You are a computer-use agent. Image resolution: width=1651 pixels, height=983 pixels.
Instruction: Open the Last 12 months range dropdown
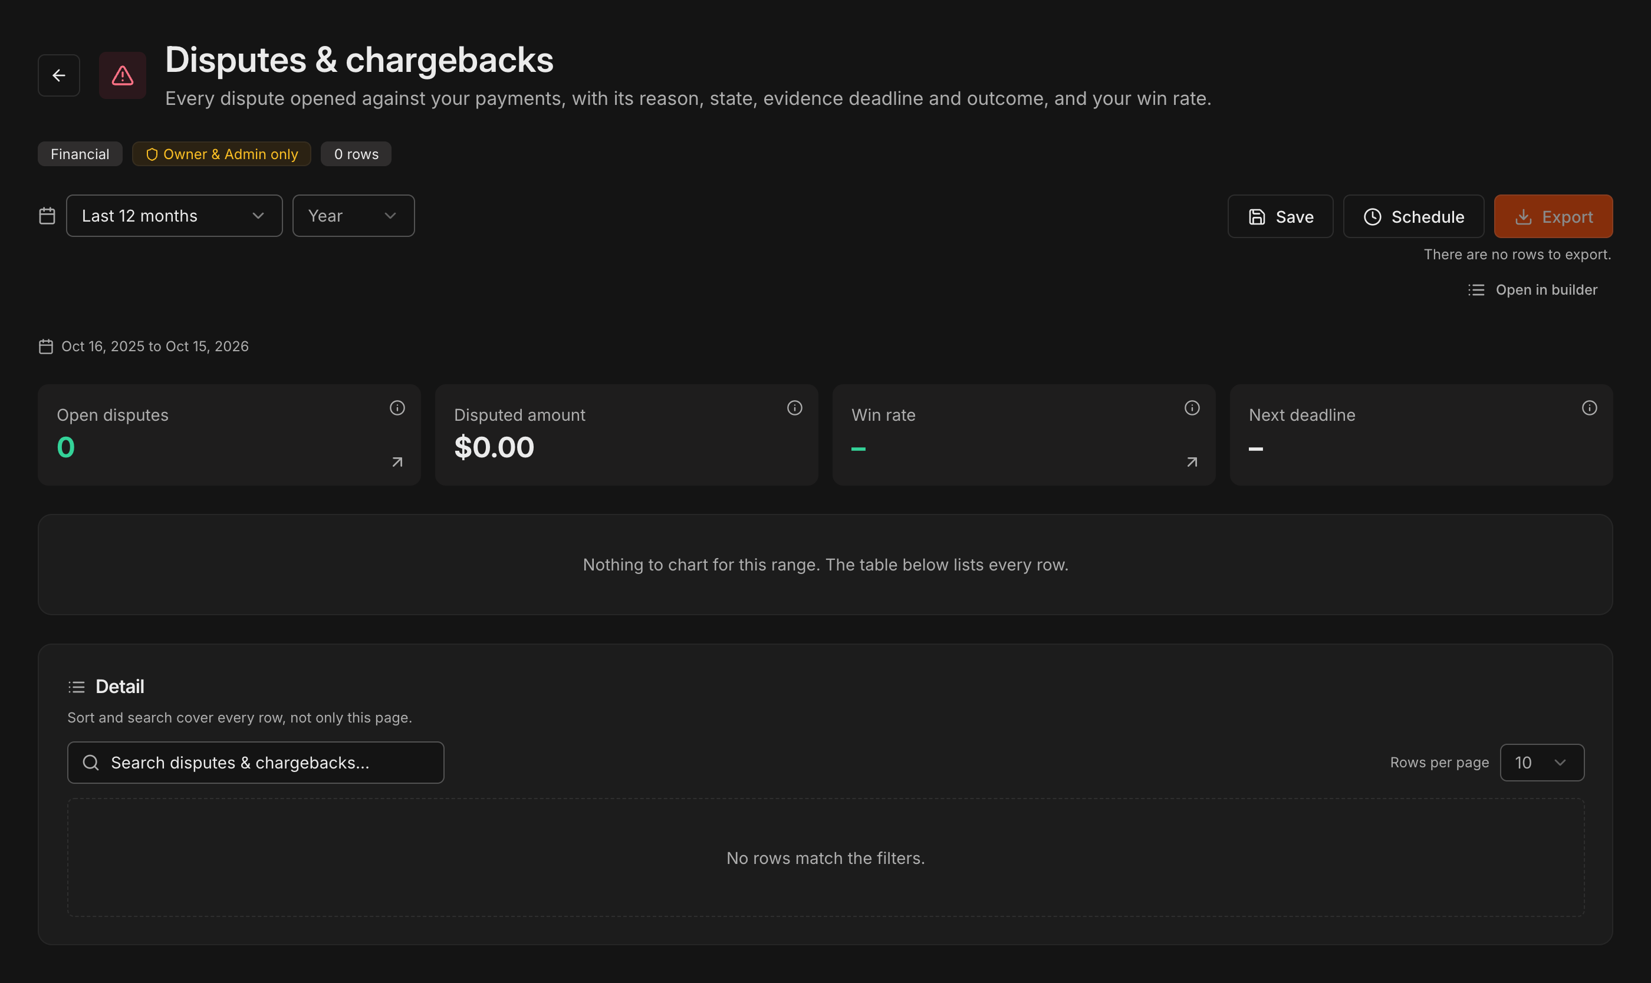click(175, 216)
